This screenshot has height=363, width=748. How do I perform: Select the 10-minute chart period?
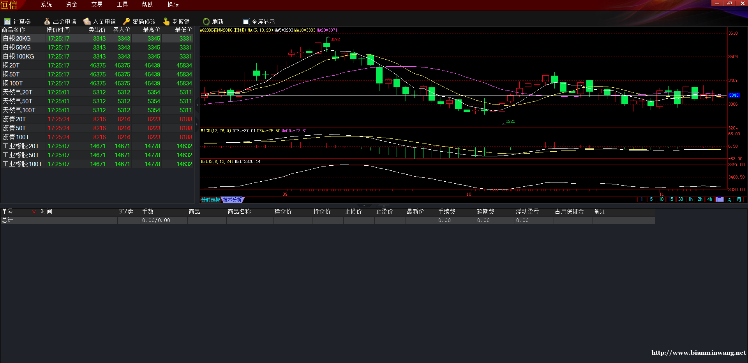[661, 199]
